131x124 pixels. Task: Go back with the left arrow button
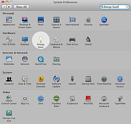4,7
